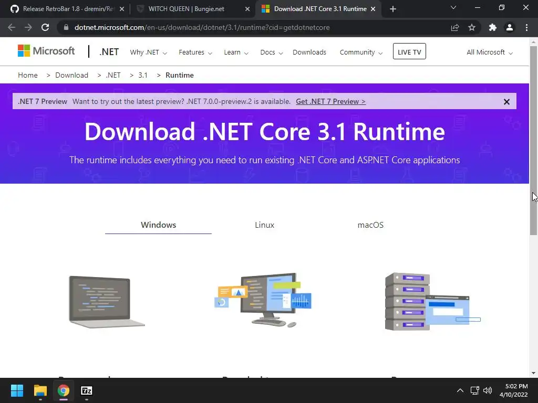Click the desktop monitor apps illustration
Screen dimensions: 538x403
tap(263, 300)
